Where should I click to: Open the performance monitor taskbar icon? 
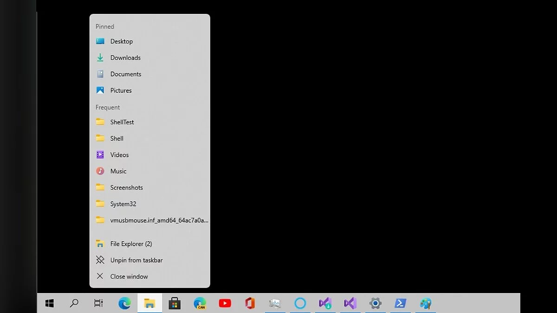[275, 303]
